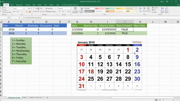
Task: Click the Increase Indent icon
Action: pyautogui.click(x=43, y=12)
